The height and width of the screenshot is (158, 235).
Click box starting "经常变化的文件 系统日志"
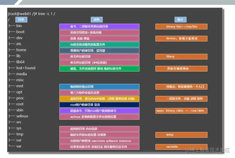99,147
